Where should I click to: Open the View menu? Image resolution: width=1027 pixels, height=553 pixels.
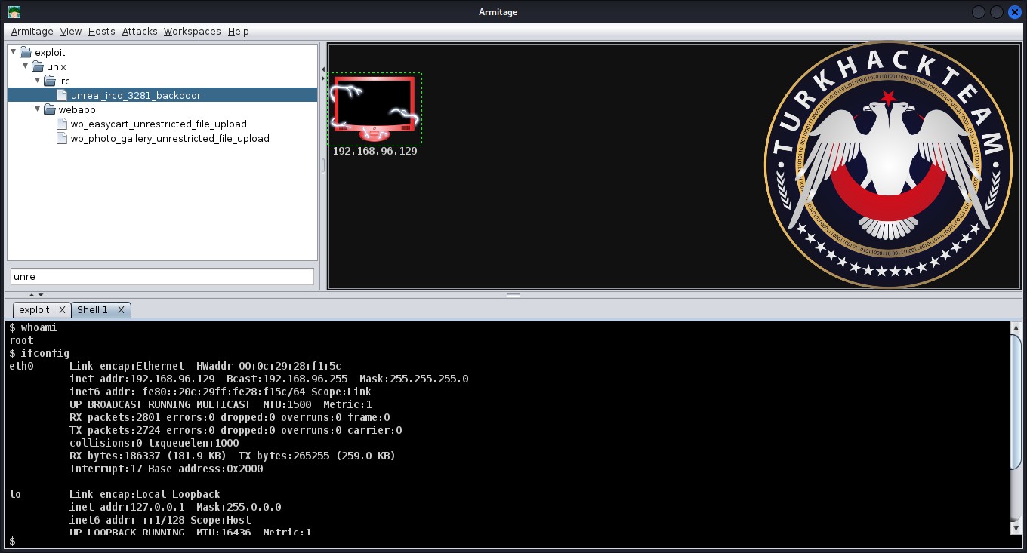point(71,32)
